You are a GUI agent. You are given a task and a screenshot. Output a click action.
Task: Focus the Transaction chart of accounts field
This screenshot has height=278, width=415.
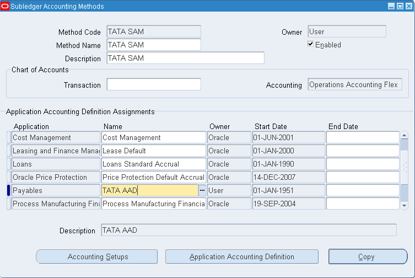point(153,84)
